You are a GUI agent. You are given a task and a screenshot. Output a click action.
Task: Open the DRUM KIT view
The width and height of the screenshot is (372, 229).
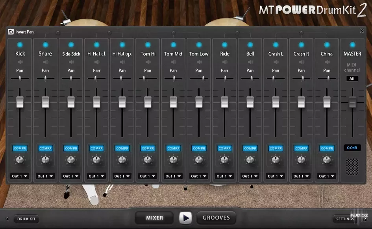[x=26, y=219]
